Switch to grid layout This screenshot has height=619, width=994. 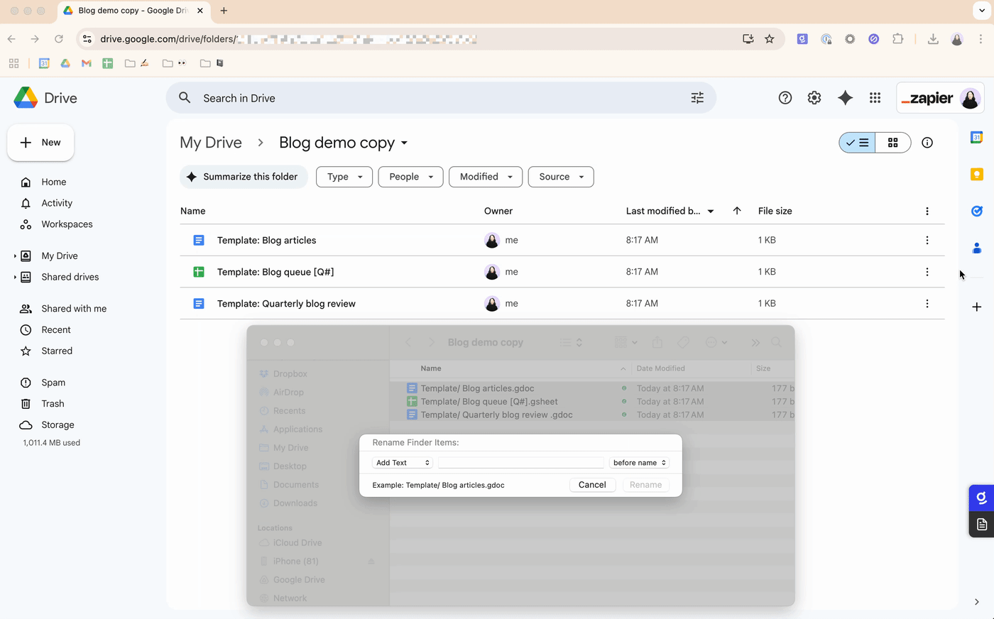click(x=893, y=143)
